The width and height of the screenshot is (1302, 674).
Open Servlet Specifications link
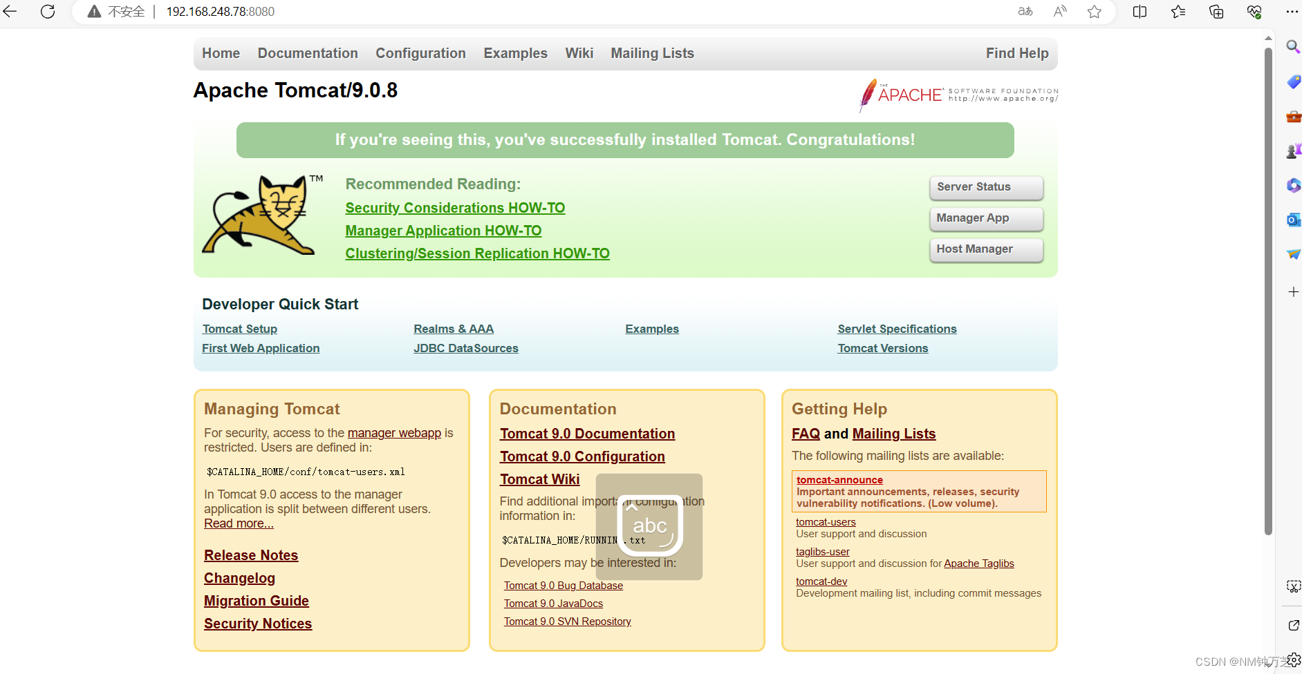(x=897, y=329)
